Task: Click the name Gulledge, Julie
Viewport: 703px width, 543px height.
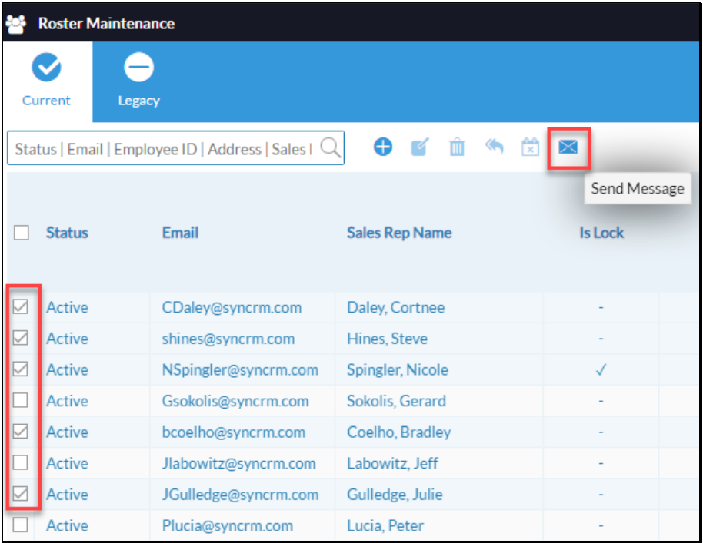Action: [x=395, y=494]
